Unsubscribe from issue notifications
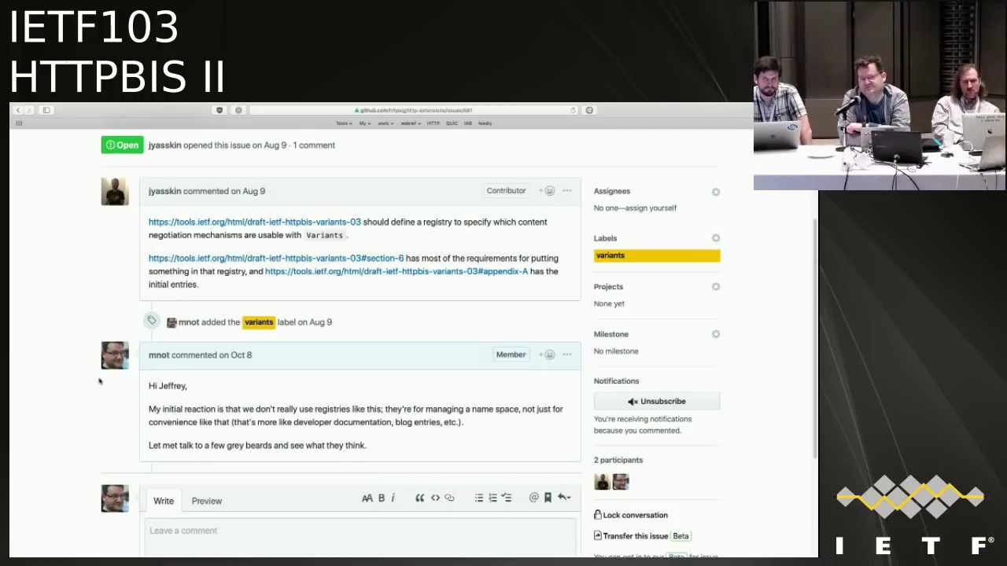 pos(657,401)
